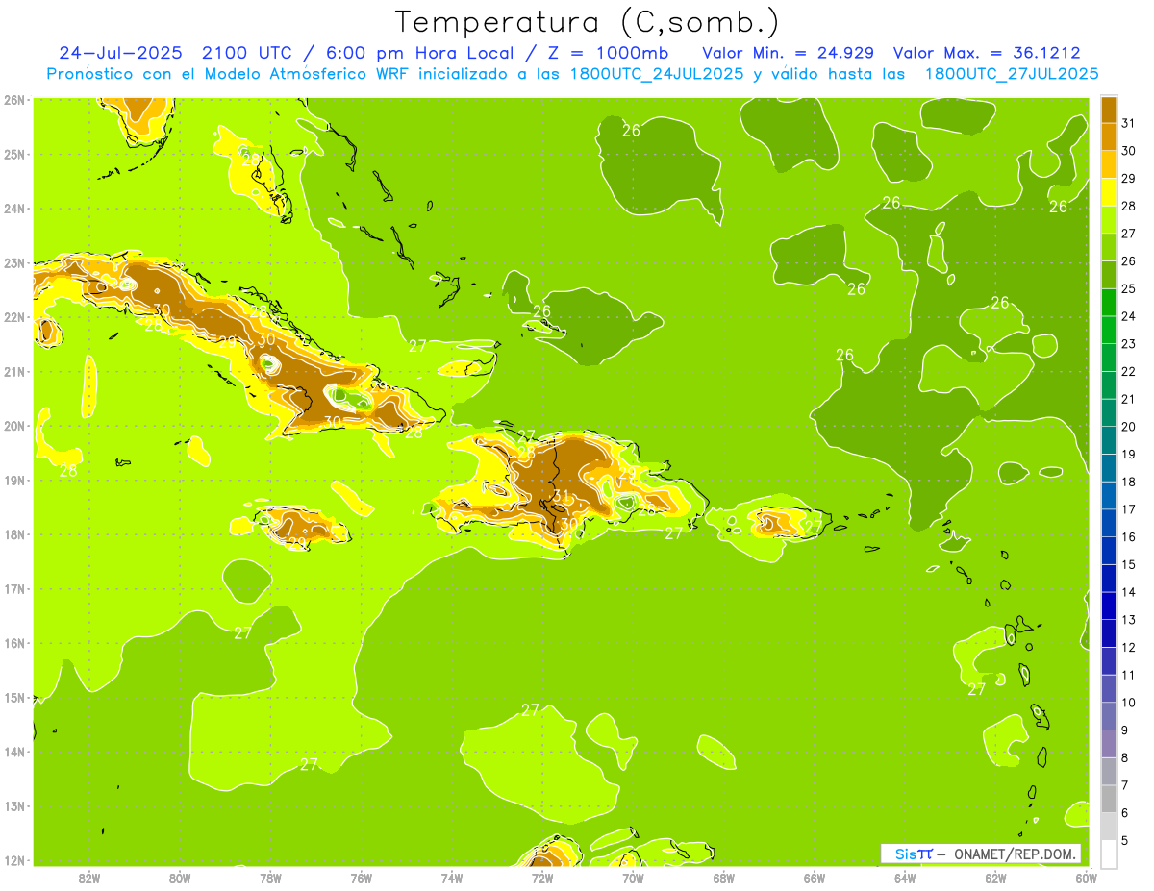Click the legend scale number '13'
This screenshot has height=891, width=1154.
[x=1129, y=620]
